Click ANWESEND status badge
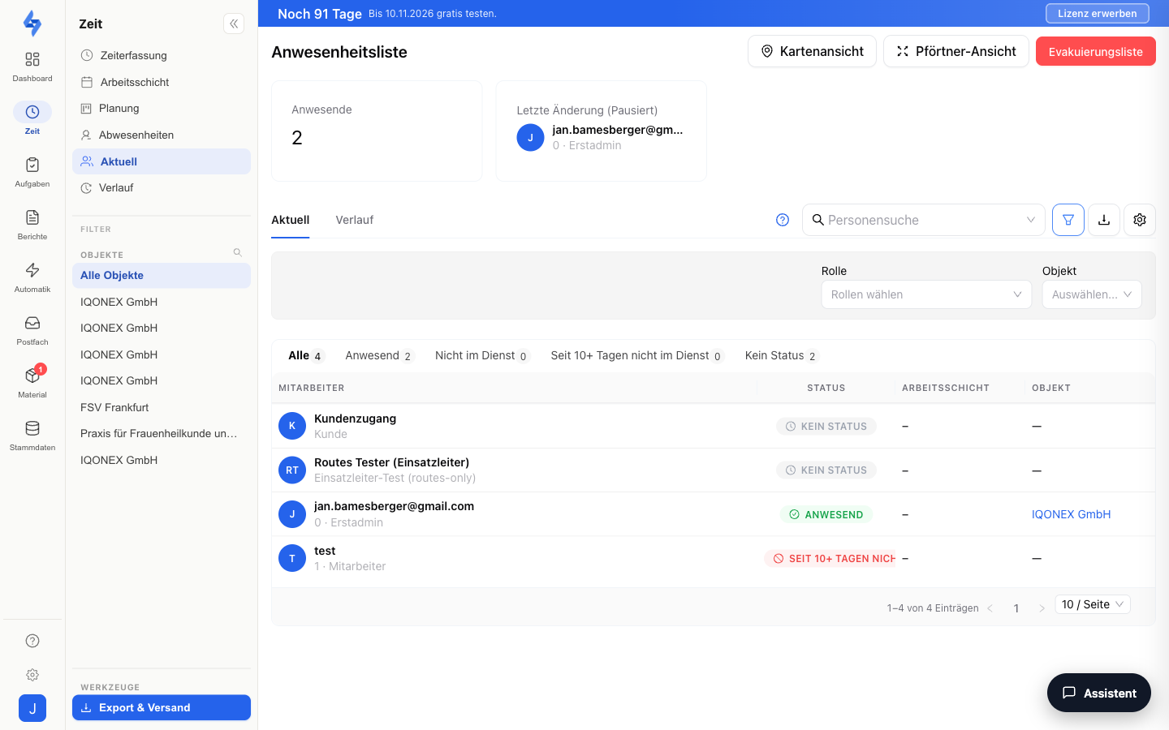1169x730 pixels. click(x=826, y=514)
